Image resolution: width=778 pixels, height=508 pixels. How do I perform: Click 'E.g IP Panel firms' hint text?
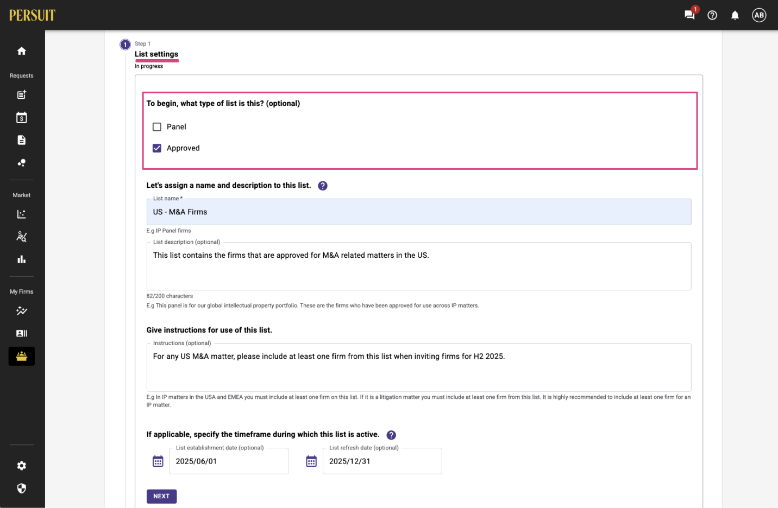(168, 231)
